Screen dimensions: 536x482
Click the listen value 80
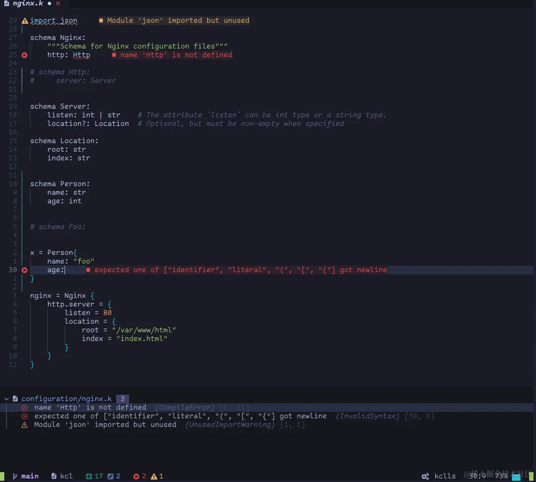[x=108, y=313]
